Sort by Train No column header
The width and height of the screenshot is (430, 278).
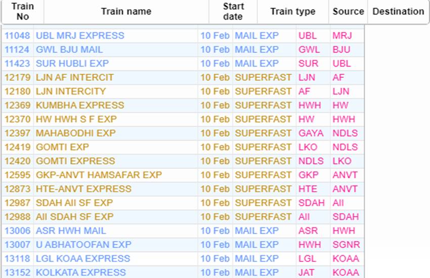[x=23, y=12]
